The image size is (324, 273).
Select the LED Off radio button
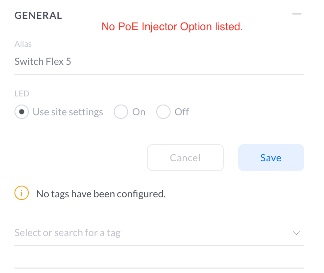[163, 112]
